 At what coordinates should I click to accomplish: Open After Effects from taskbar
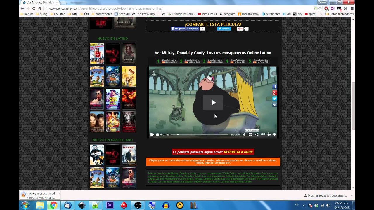pyautogui.click(x=110, y=205)
